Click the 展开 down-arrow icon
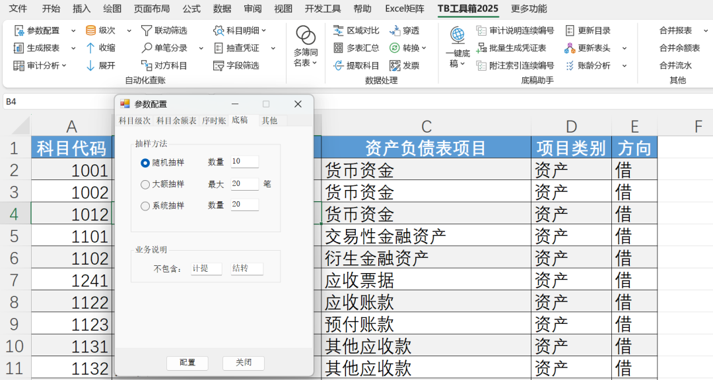The image size is (713, 380). pyautogui.click(x=90, y=65)
